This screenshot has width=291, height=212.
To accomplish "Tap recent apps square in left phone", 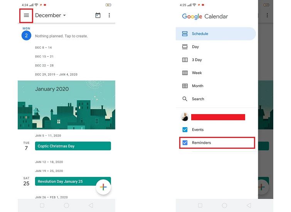I will 42,205.
